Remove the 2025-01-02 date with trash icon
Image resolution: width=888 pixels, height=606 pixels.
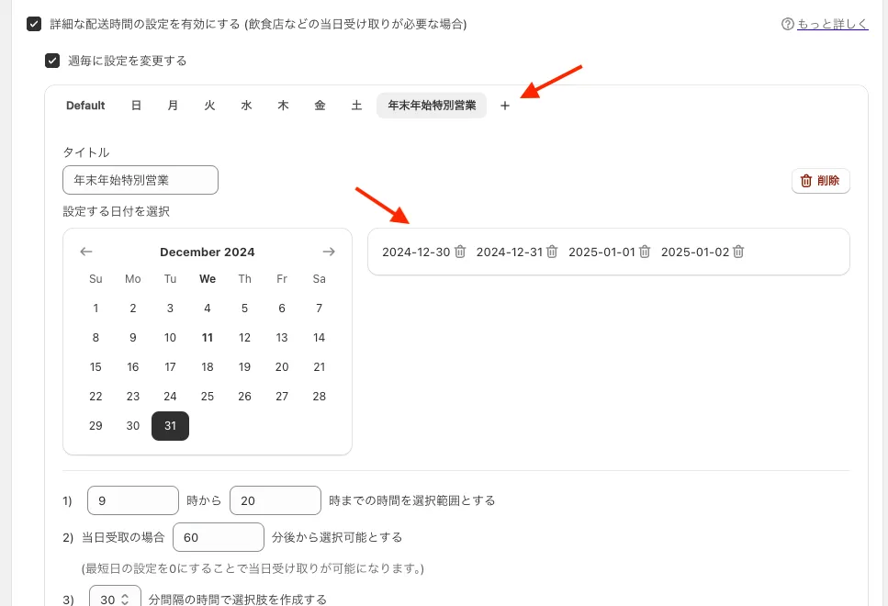coord(738,252)
